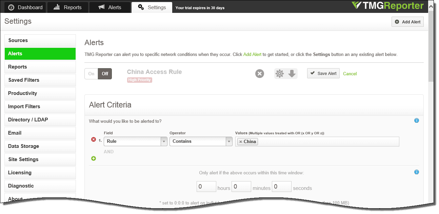Add a new criteria row with green plus

click(94, 158)
